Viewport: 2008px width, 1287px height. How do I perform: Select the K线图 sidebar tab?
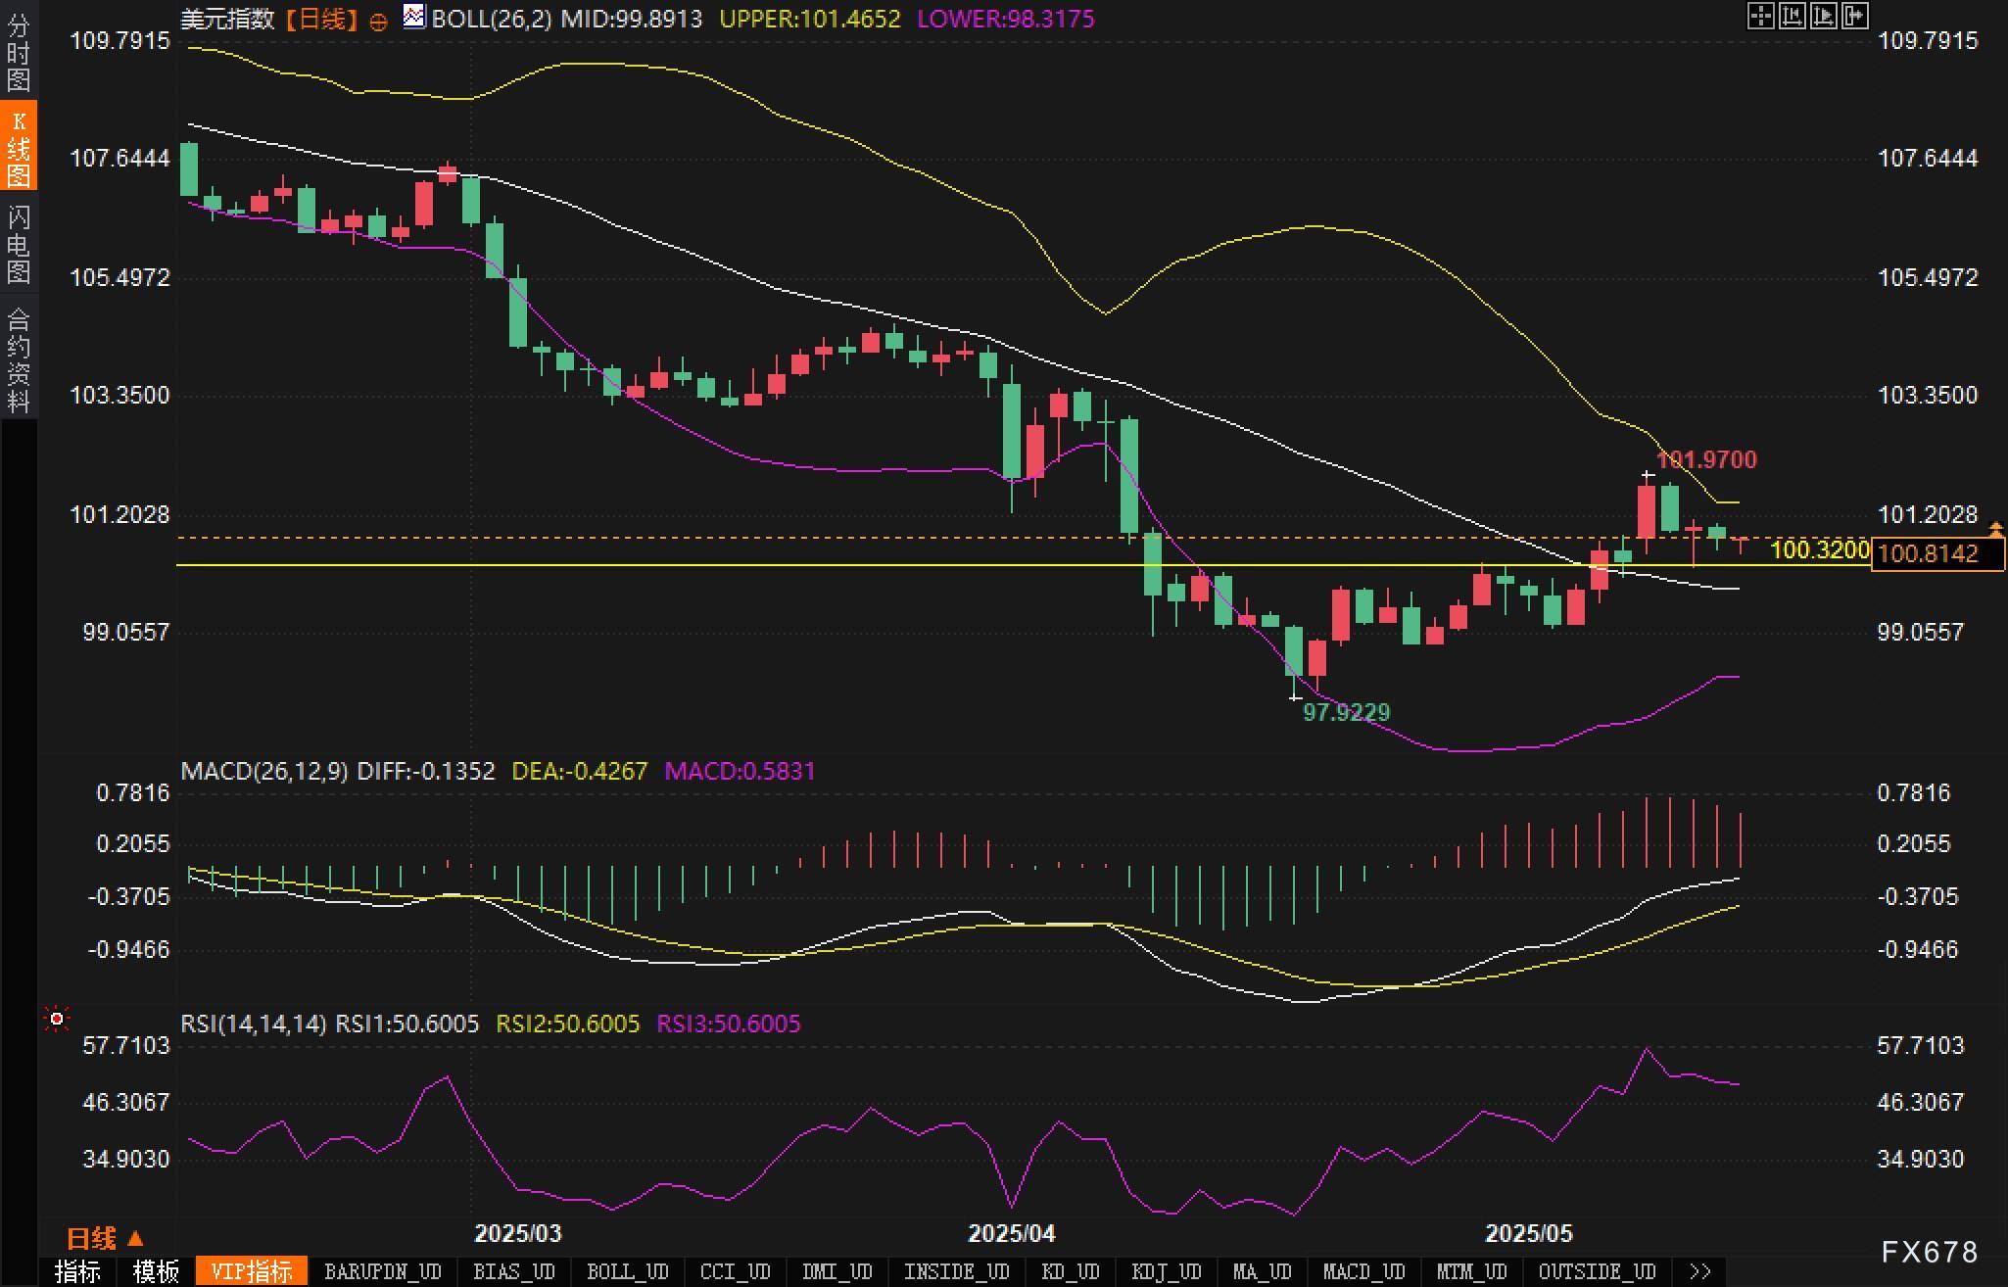[x=19, y=147]
